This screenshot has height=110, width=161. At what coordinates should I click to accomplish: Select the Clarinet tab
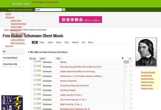pyautogui.click(x=75, y=42)
